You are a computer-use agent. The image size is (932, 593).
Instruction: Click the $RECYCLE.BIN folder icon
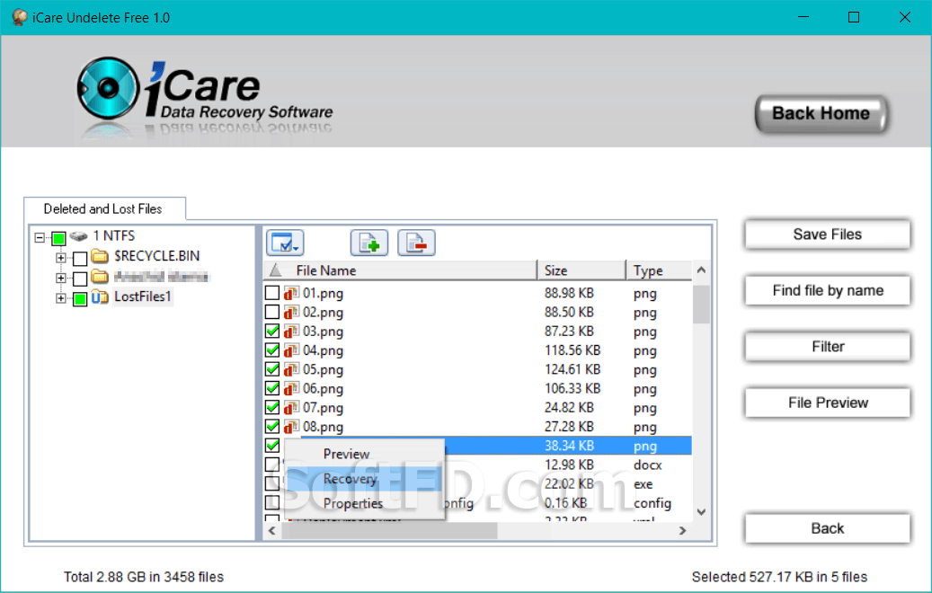pyautogui.click(x=100, y=256)
